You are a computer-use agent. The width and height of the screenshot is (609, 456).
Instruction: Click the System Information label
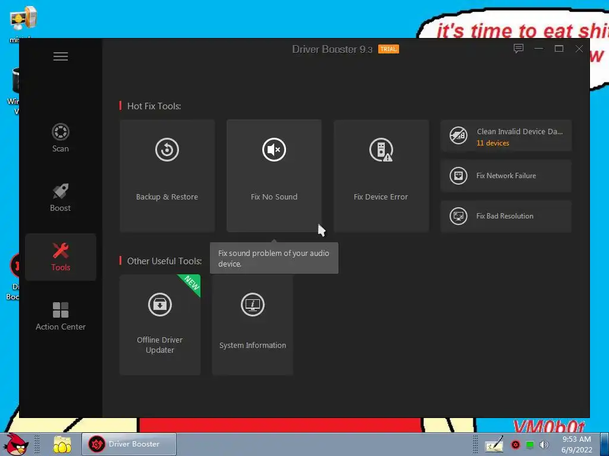tap(252, 345)
